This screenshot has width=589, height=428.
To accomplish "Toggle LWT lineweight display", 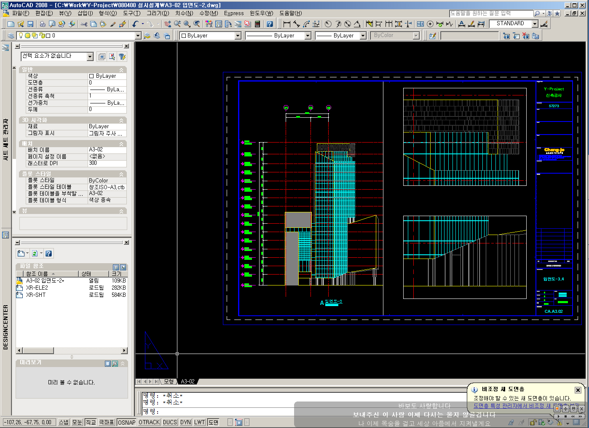I will [200, 422].
